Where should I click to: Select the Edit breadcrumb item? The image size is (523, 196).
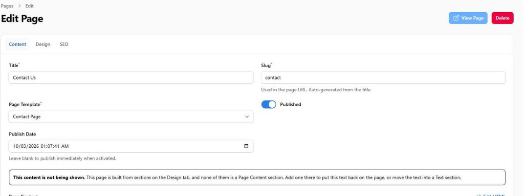click(x=29, y=6)
